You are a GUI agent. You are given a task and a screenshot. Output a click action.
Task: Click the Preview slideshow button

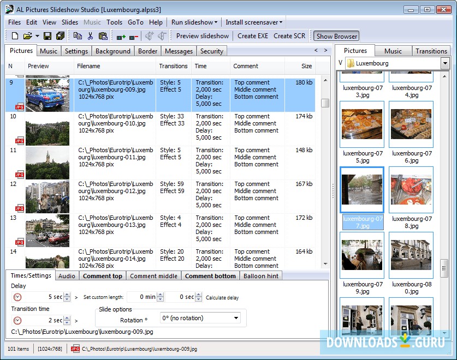[x=203, y=36]
